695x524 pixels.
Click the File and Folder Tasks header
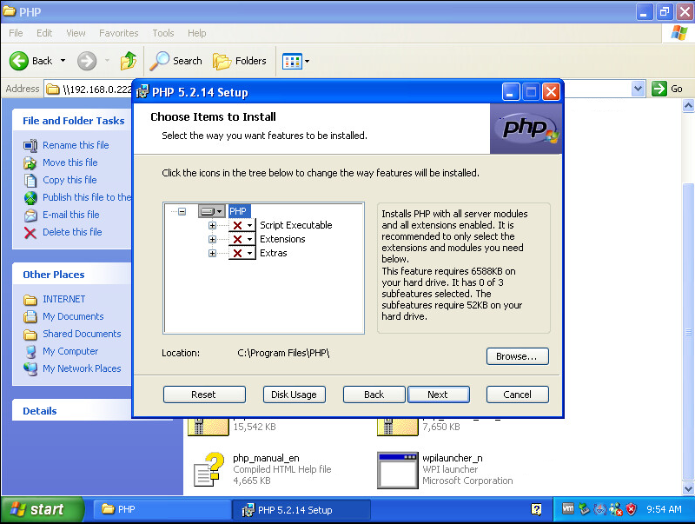pyautogui.click(x=74, y=121)
